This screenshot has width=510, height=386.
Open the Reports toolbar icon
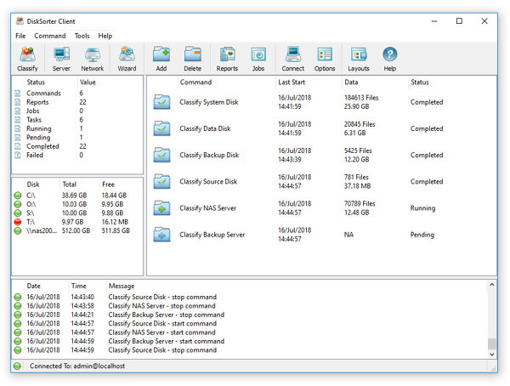tap(227, 59)
